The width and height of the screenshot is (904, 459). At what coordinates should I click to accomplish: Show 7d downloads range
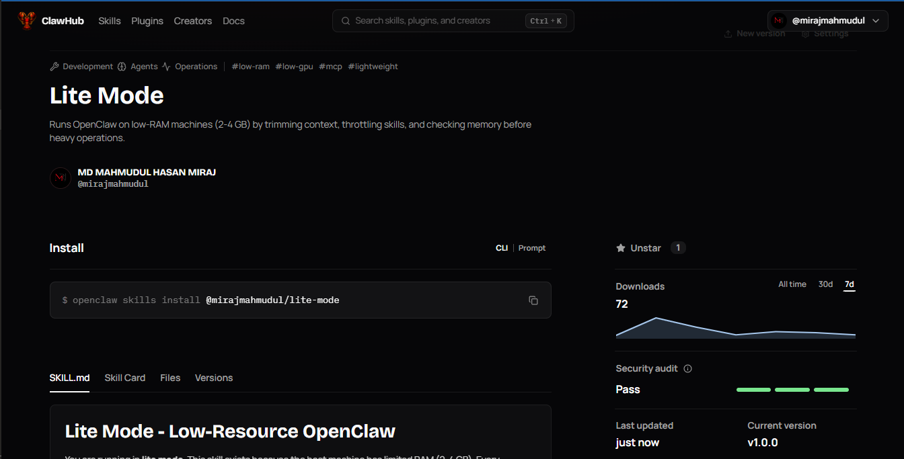(x=850, y=284)
